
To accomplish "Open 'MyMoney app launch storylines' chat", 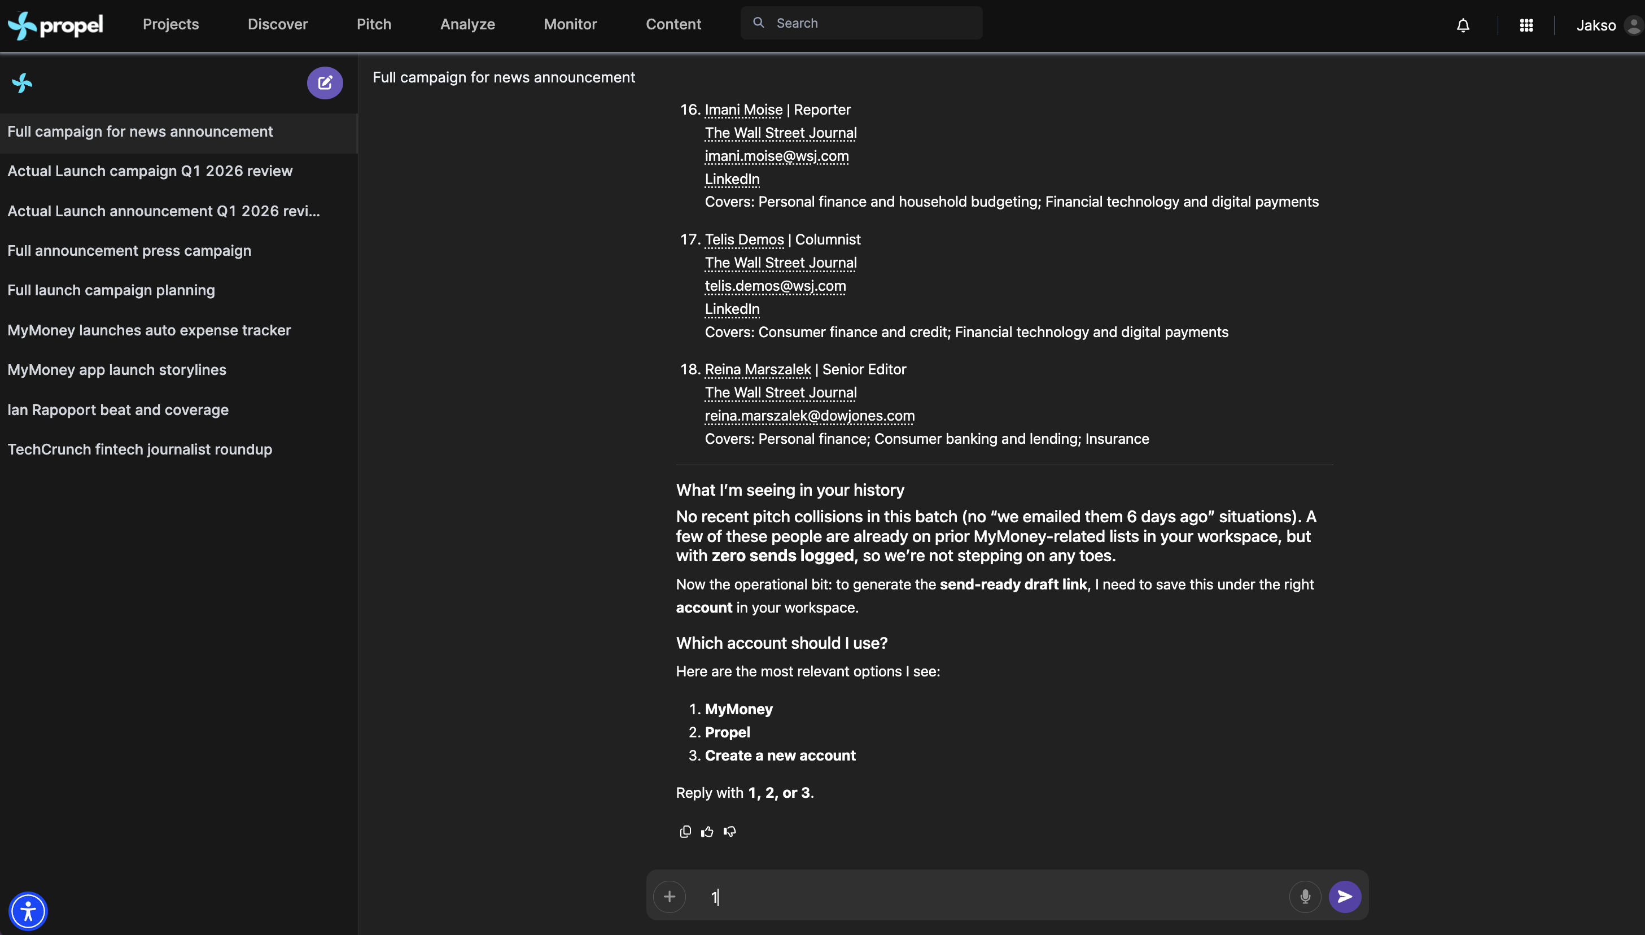I will tap(117, 370).
